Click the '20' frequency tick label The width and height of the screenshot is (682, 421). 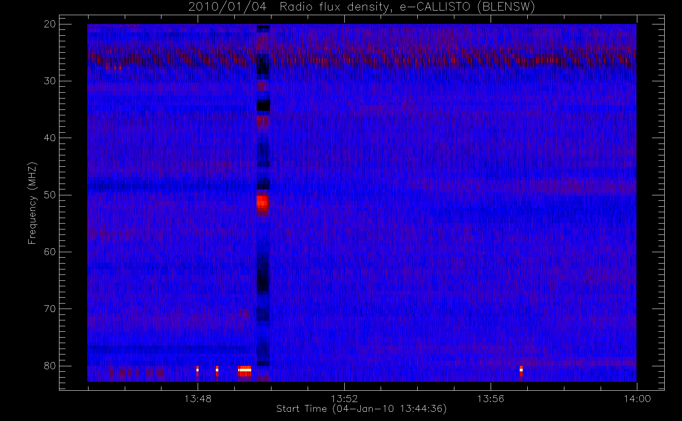pyautogui.click(x=50, y=24)
